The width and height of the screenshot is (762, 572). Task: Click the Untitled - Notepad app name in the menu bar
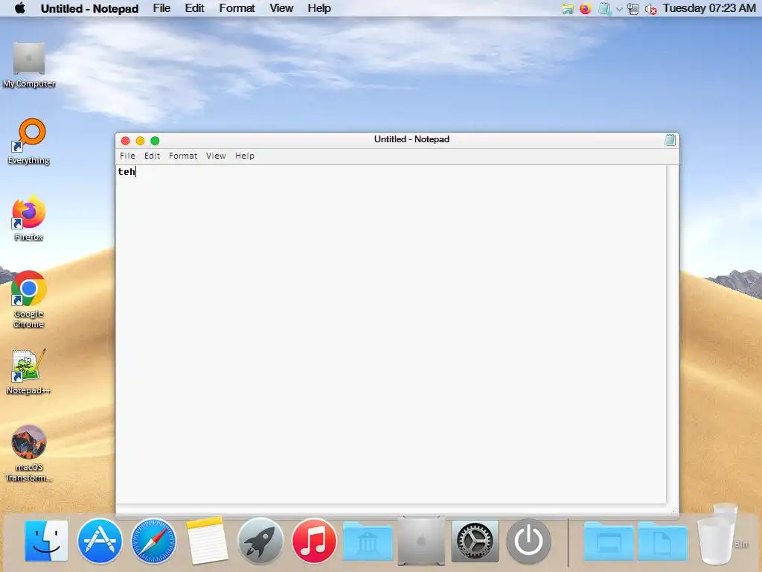(x=89, y=8)
